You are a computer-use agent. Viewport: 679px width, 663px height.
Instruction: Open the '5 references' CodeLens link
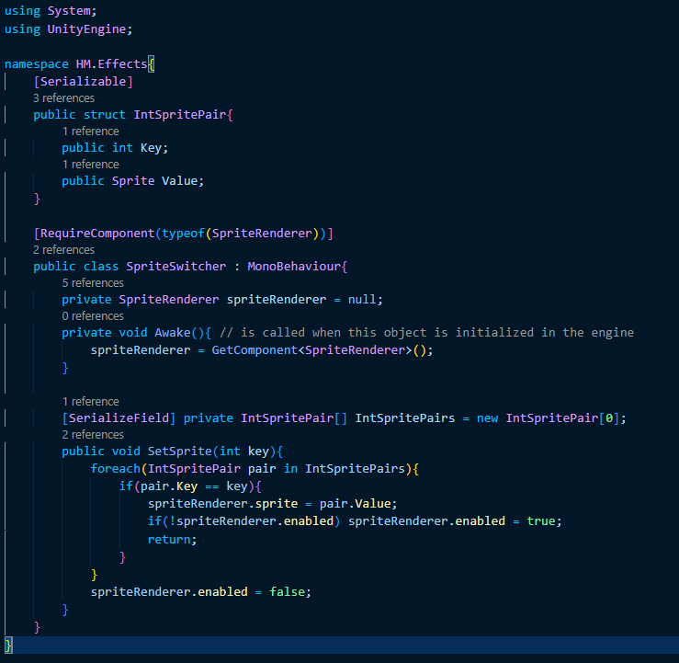[x=93, y=283]
